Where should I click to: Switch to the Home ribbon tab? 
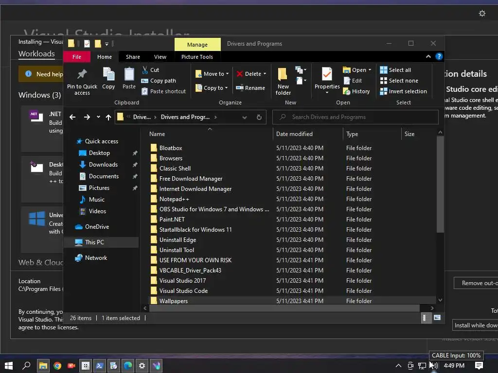click(x=105, y=57)
